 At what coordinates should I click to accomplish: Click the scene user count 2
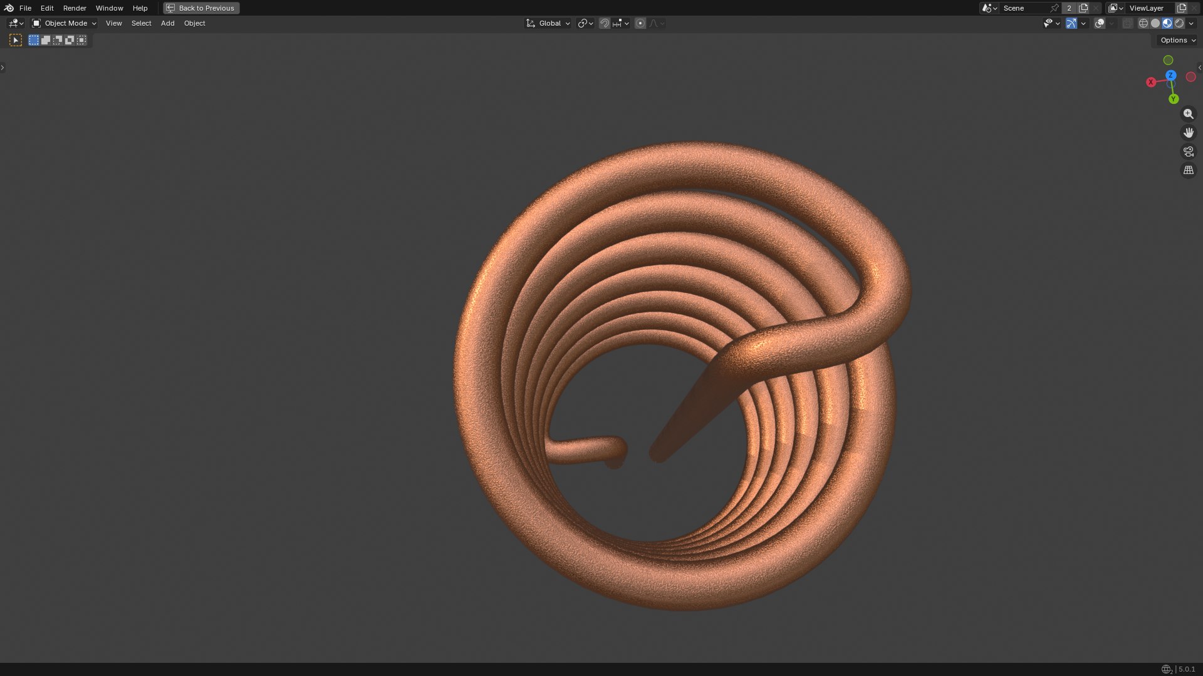tap(1069, 8)
